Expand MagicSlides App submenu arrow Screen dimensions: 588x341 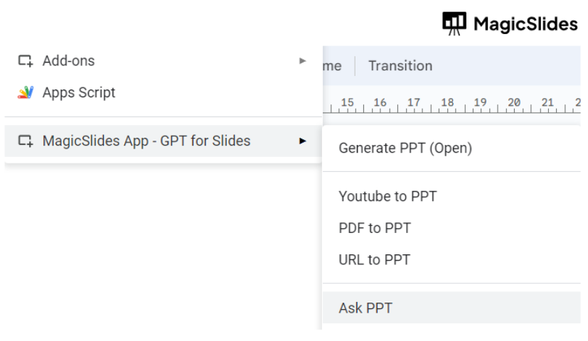tap(303, 141)
